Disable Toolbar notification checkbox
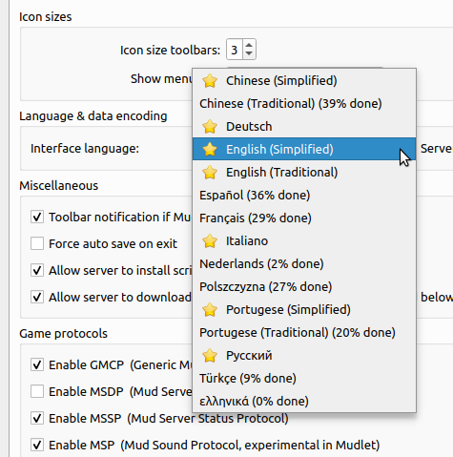453x457 pixels. [37, 218]
